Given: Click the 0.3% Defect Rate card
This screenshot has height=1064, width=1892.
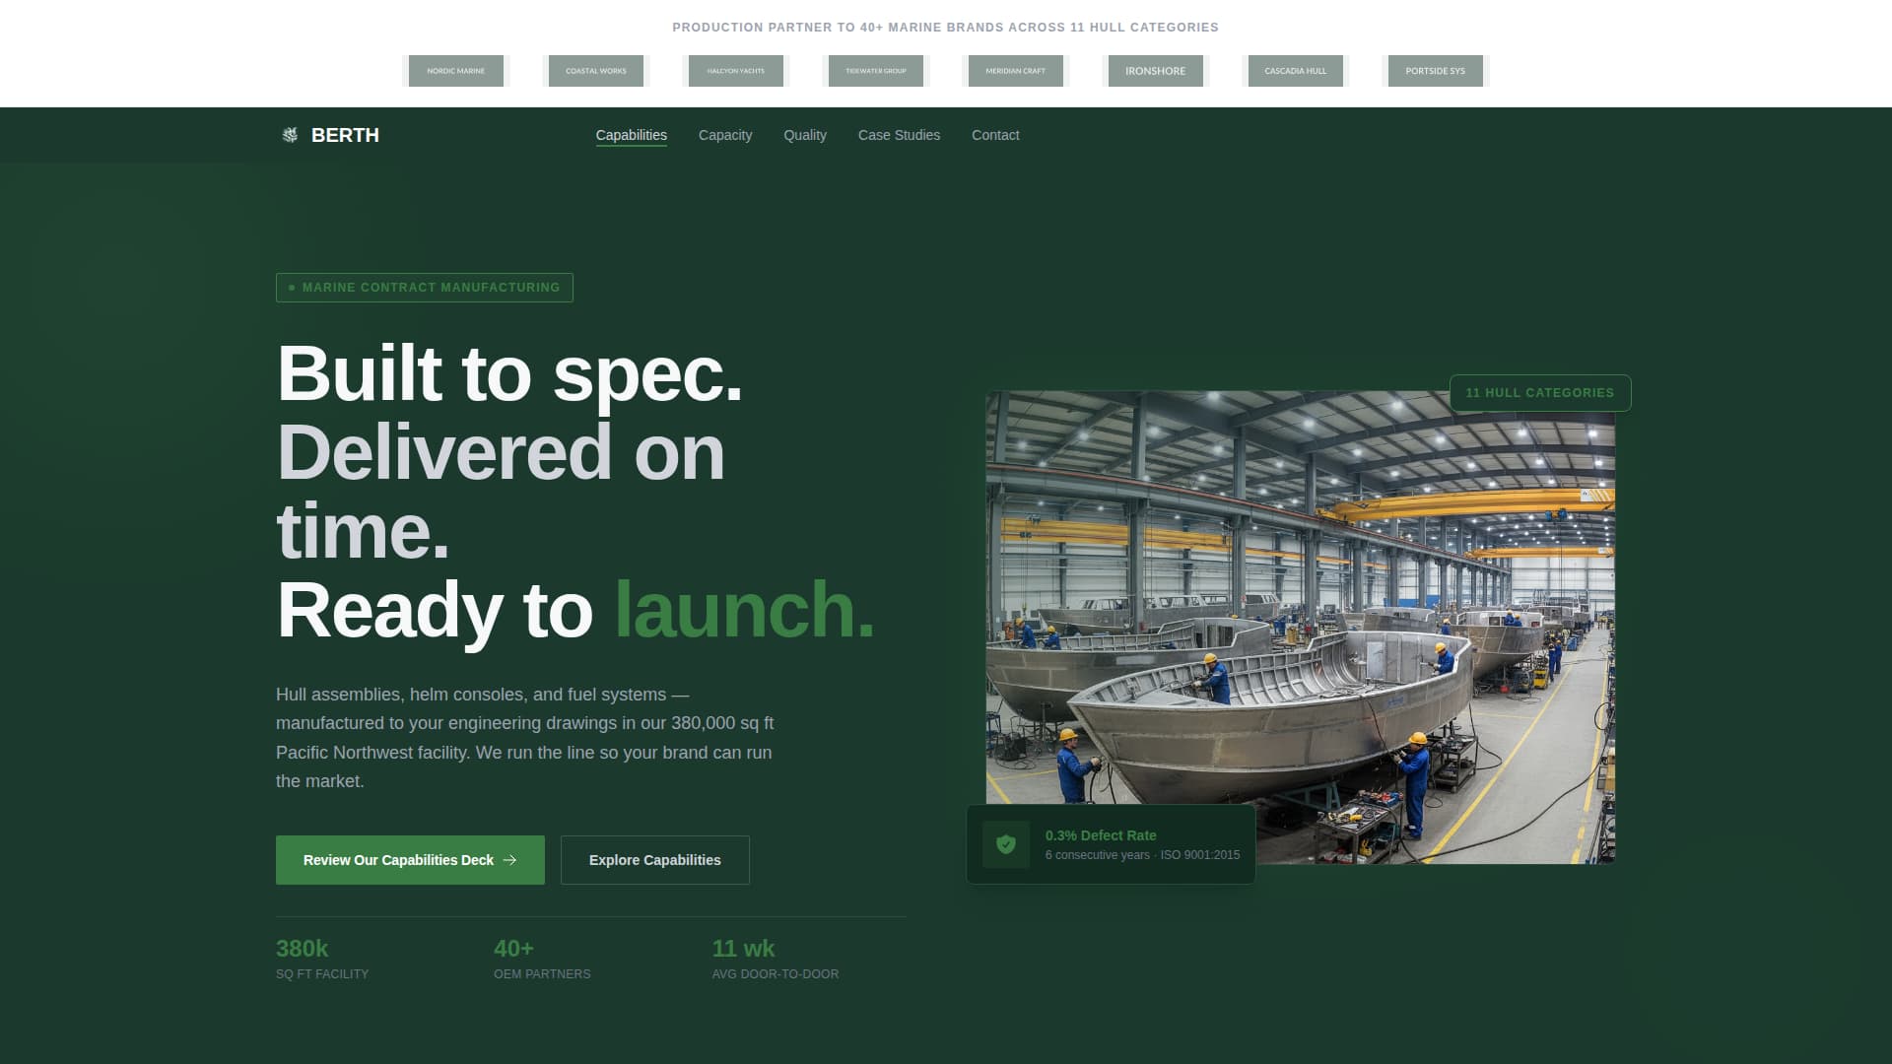Looking at the screenshot, I should pos(1111,843).
